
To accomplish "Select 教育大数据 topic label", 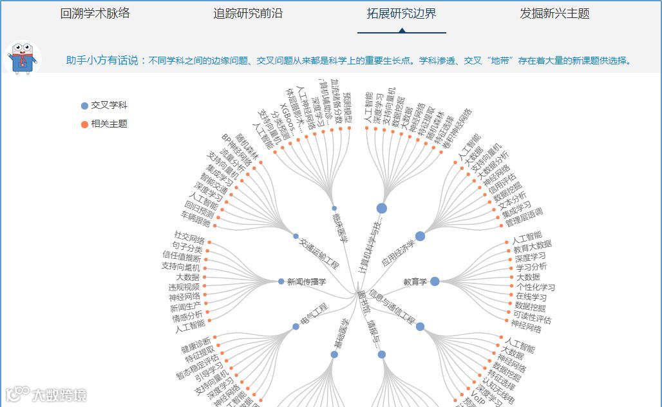I will click(x=533, y=247).
